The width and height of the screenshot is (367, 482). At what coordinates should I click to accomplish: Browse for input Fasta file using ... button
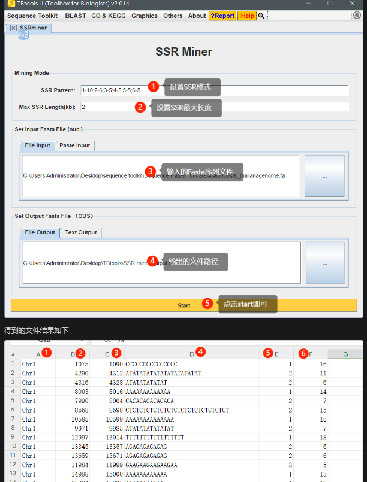point(324,176)
